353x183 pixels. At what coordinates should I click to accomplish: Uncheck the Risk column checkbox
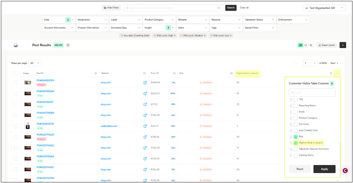(x=296, y=136)
